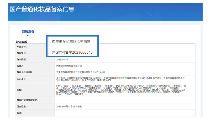Image resolution: width=210 pixels, height=128 pixels.
Task: Open the 数据查看 tab
Action: [28, 31]
